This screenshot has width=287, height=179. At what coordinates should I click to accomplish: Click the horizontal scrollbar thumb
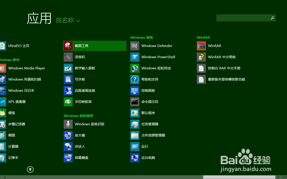click(239, 177)
